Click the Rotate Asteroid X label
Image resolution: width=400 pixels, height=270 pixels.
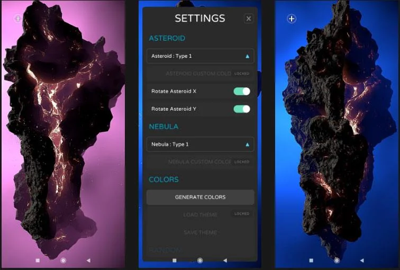pyautogui.click(x=174, y=91)
